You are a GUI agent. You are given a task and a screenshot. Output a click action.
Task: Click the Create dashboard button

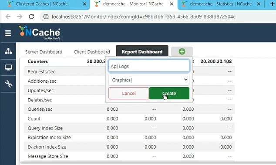coord(169,93)
